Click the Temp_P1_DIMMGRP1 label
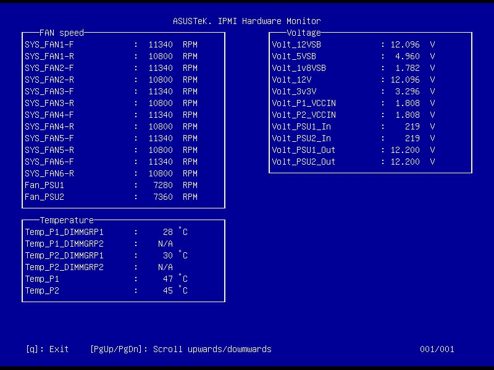Image resolution: width=494 pixels, height=370 pixels. click(64, 232)
